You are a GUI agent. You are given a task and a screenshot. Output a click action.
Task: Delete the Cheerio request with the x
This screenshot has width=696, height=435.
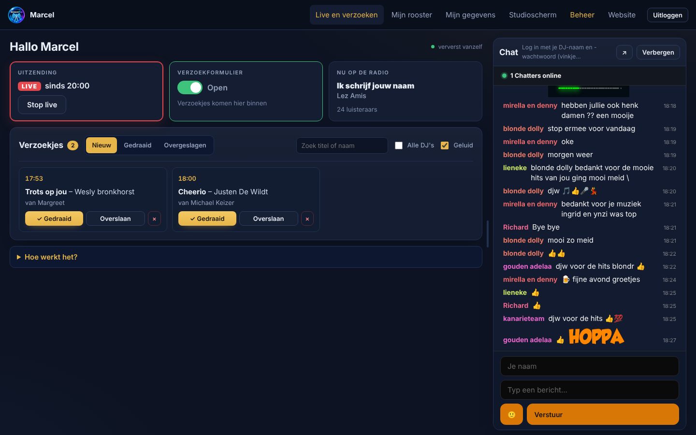coord(307,218)
